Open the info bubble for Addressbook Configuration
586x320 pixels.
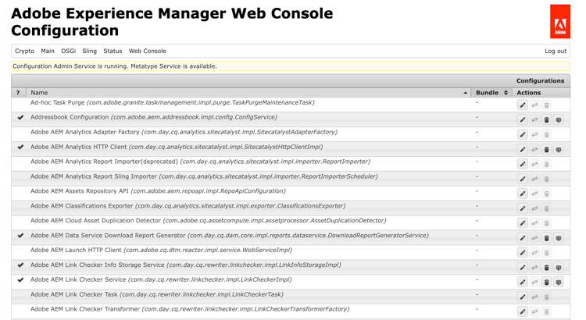click(559, 120)
